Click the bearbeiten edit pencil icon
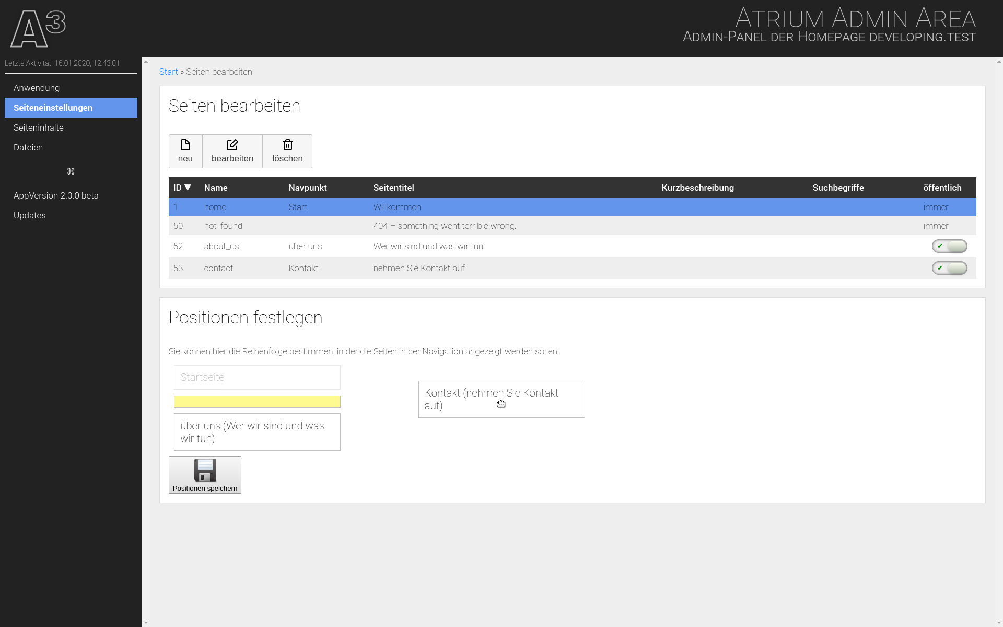1003x627 pixels. pos(232,145)
